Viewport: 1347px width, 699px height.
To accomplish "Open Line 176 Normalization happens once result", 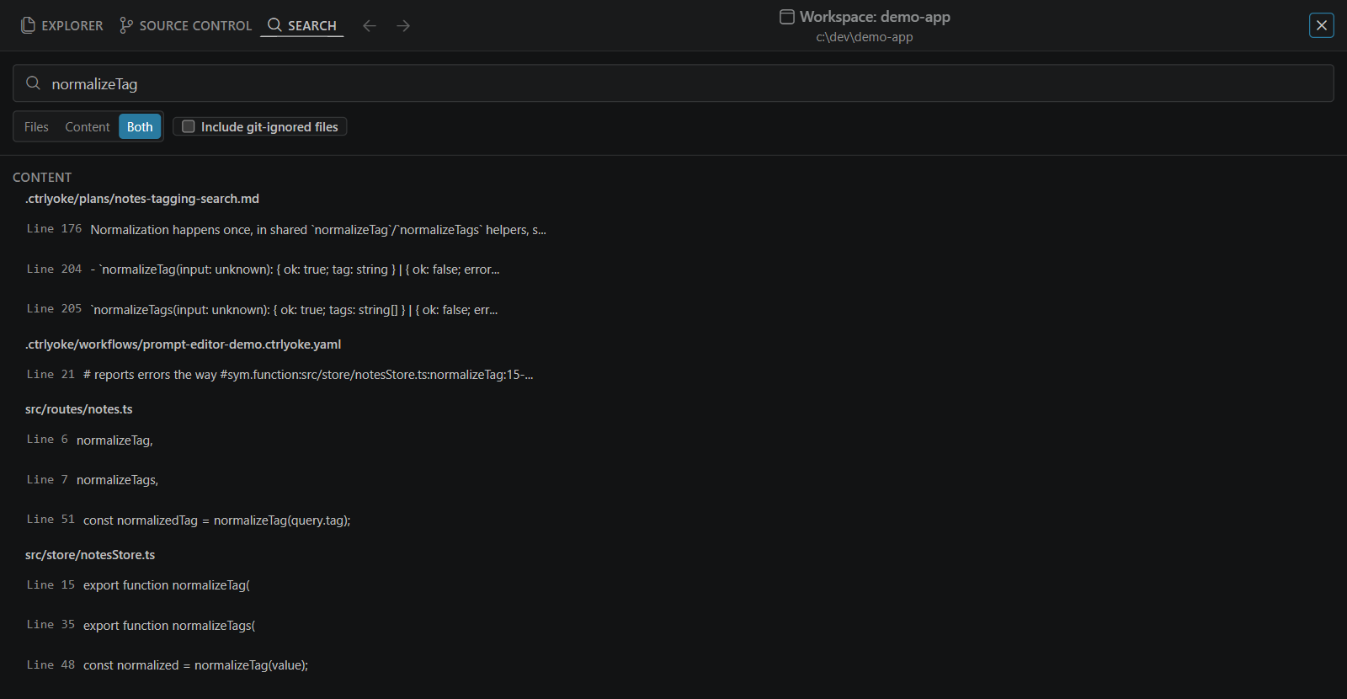I will (x=286, y=229).
